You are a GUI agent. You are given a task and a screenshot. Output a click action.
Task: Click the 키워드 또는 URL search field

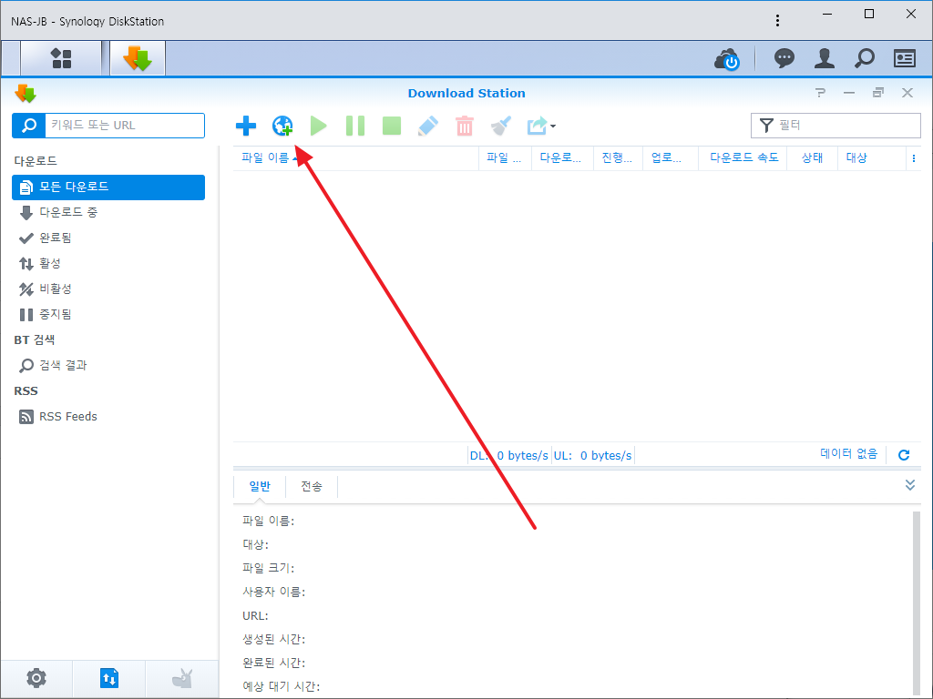[125, 126]
